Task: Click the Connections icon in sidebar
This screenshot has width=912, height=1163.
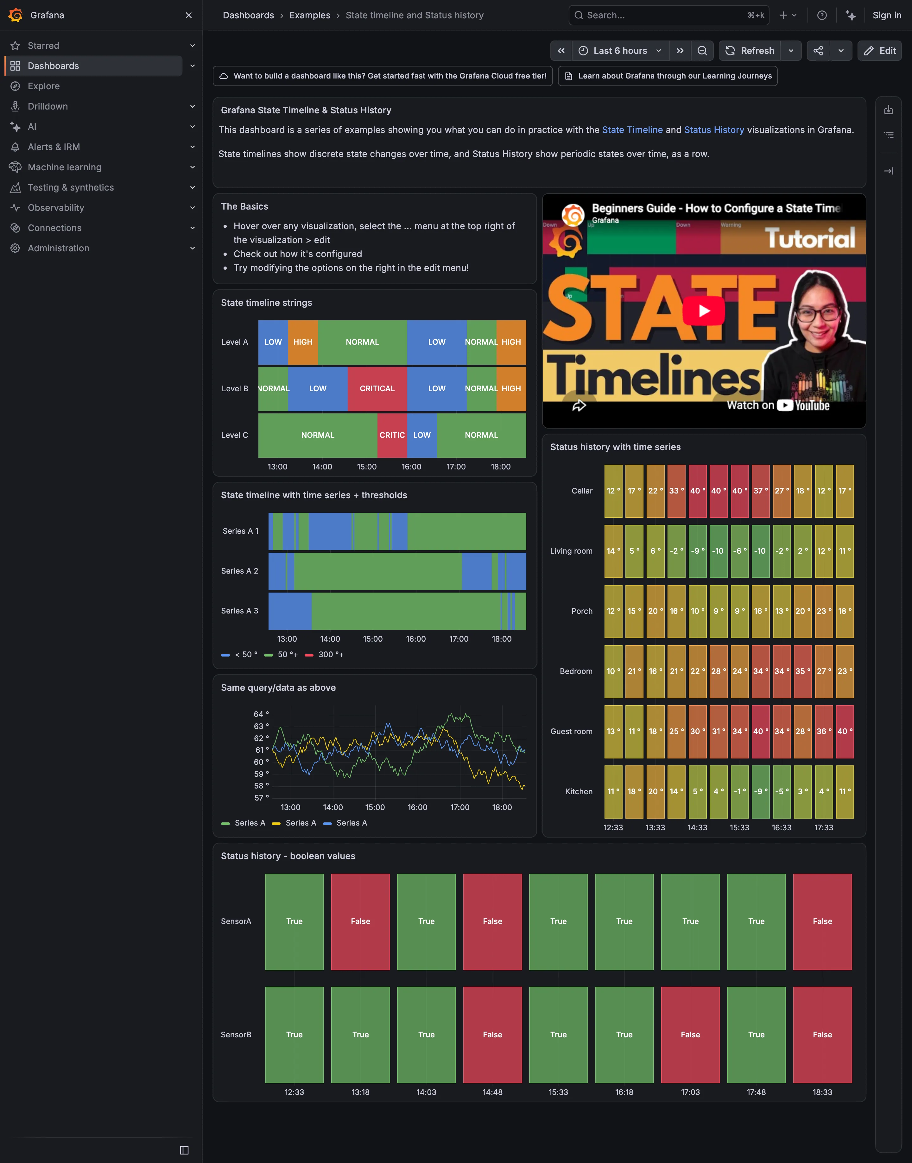Action: click(16, 229)
